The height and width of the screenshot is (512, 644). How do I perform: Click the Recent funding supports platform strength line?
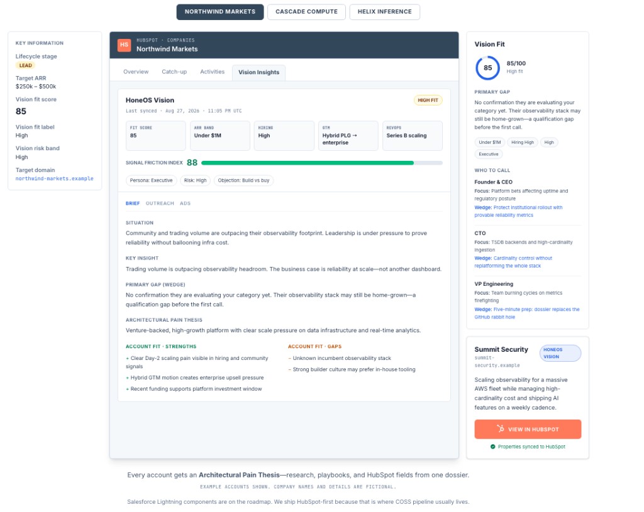point(194,389)
